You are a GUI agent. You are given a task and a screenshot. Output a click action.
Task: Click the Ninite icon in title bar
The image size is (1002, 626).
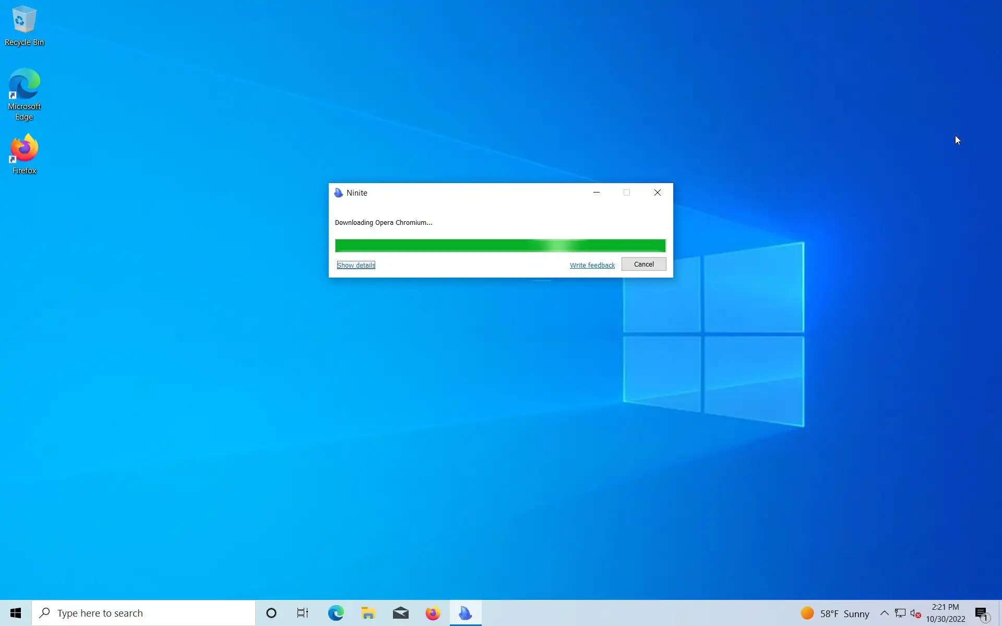tap(339, 193)
